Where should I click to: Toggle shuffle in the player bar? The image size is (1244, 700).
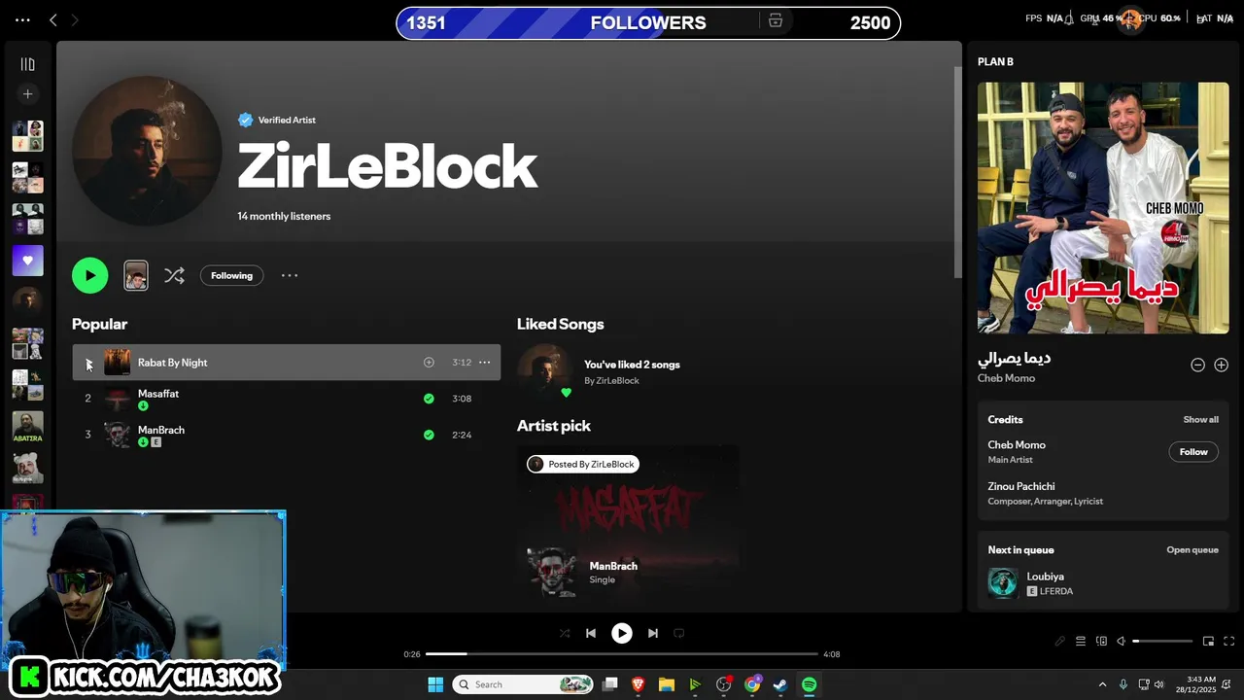click(565, 633)
